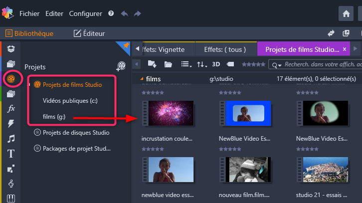Image resolution: width=362 pixels, height=203 pixels.
Task: Close the Projets de films Studio tab
Action: [x=345, y=49]
